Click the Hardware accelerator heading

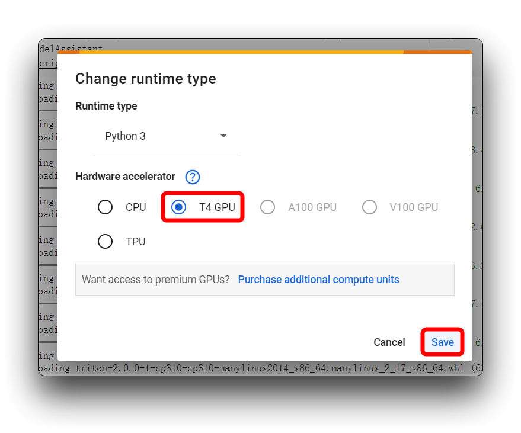coord(125,177)
